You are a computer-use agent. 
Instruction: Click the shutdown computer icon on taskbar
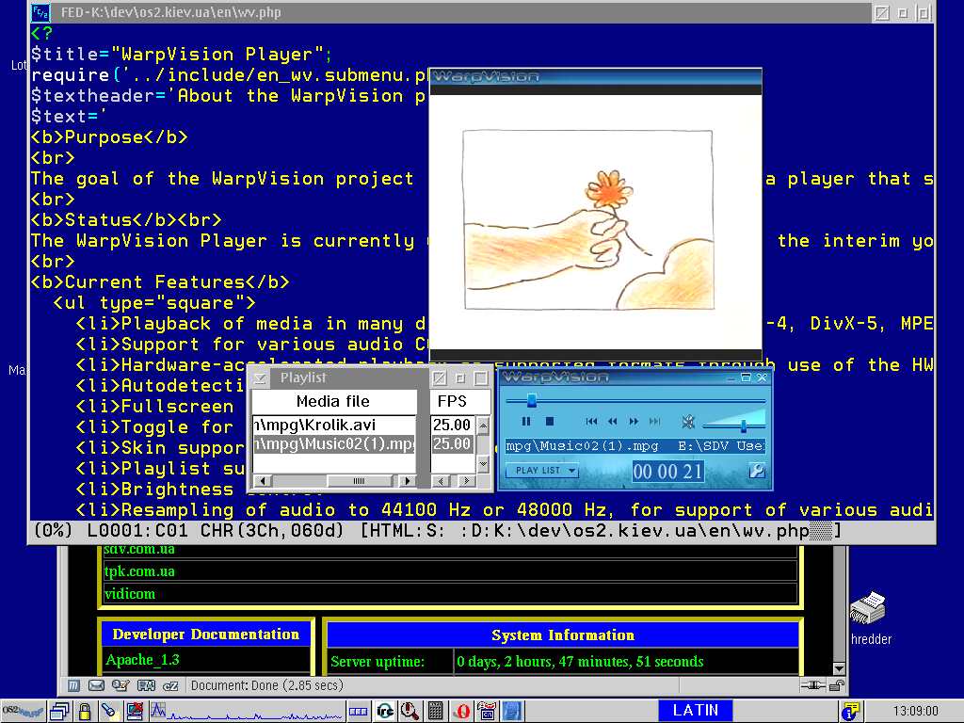click(135, 712)
